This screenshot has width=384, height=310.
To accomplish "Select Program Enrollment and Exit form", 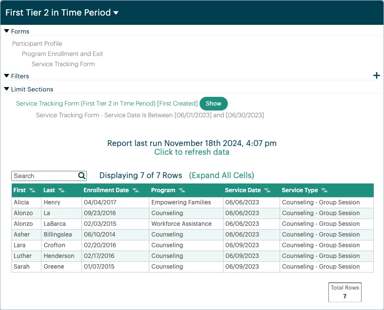I will [62, 54].
